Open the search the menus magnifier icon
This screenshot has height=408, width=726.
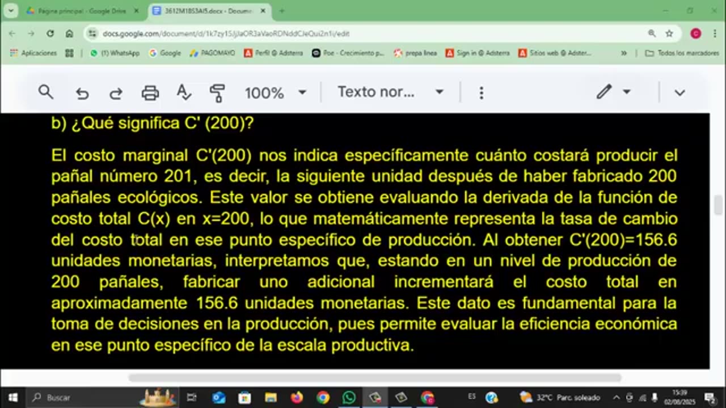[x=46, y=92]
